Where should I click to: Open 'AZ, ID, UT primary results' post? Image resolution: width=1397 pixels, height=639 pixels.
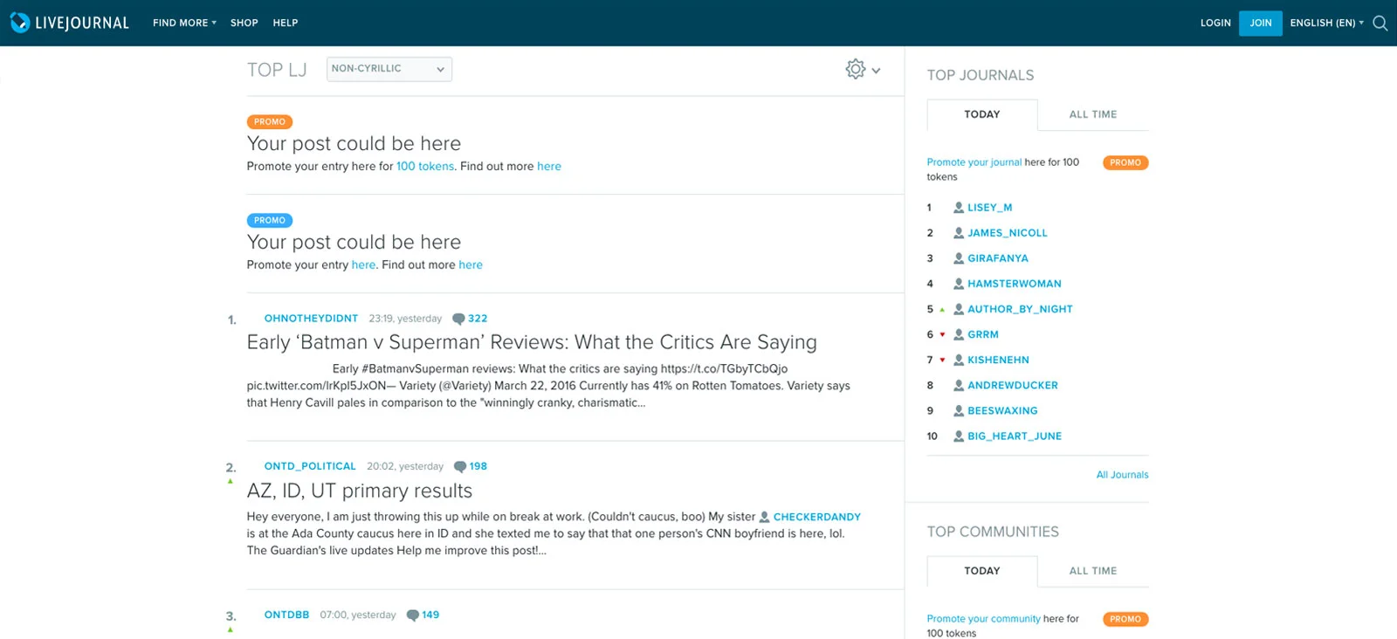(x=360, y=491)
